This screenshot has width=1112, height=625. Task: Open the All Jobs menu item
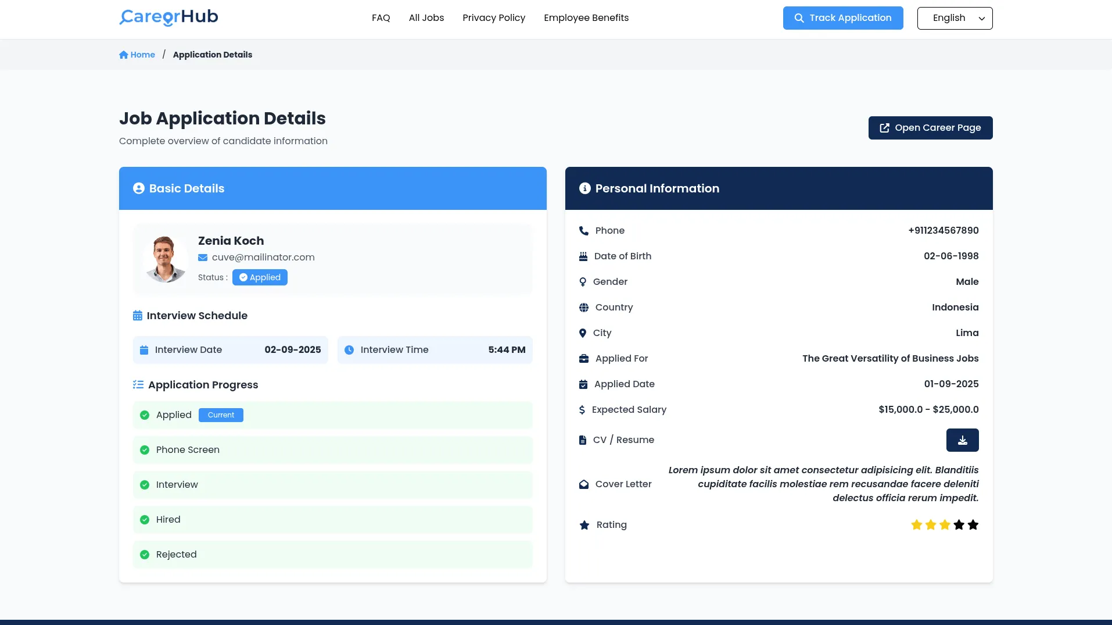pos(426,18)
